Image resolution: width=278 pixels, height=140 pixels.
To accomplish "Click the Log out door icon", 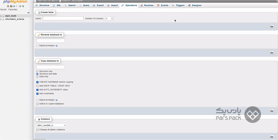I will pyautogui.click(x=11, y=6).
